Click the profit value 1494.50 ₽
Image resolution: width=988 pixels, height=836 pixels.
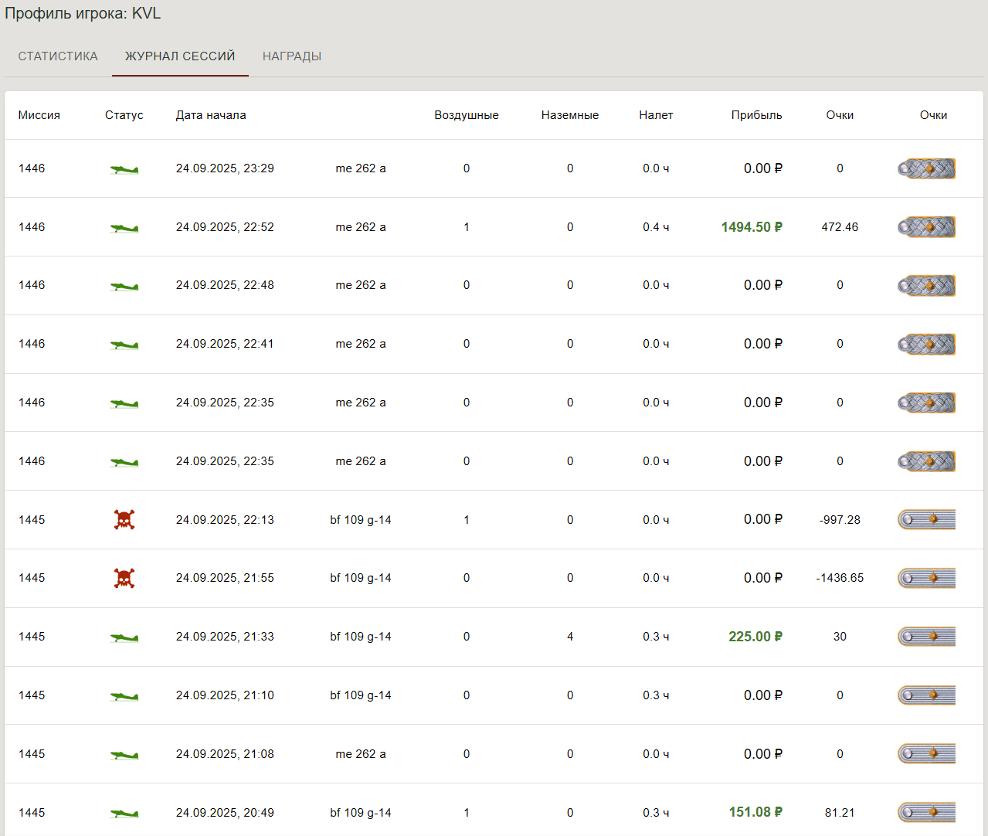(x=752, y=227)
